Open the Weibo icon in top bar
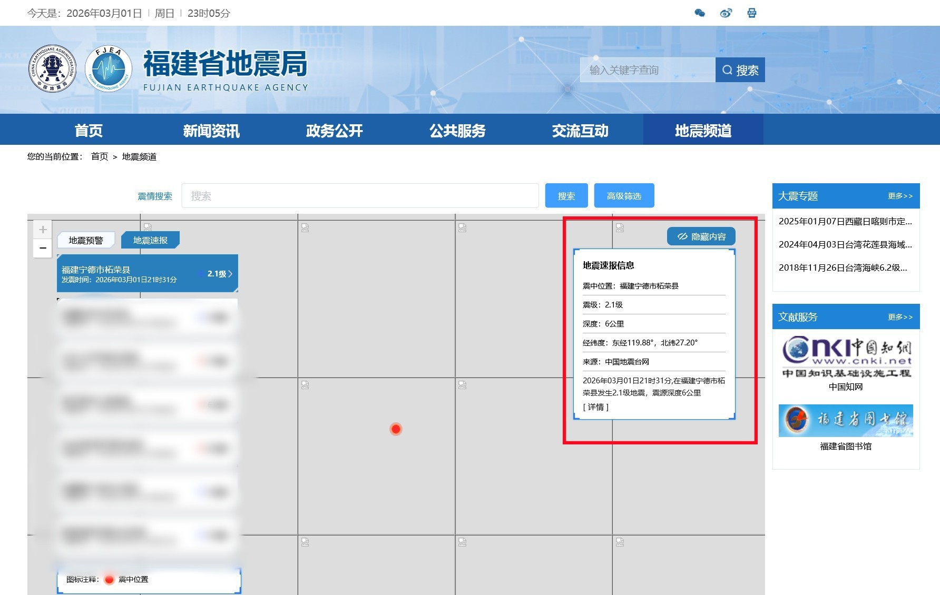Image resolution: width=940 pixels, height=595 pixels. pos(726,13)
